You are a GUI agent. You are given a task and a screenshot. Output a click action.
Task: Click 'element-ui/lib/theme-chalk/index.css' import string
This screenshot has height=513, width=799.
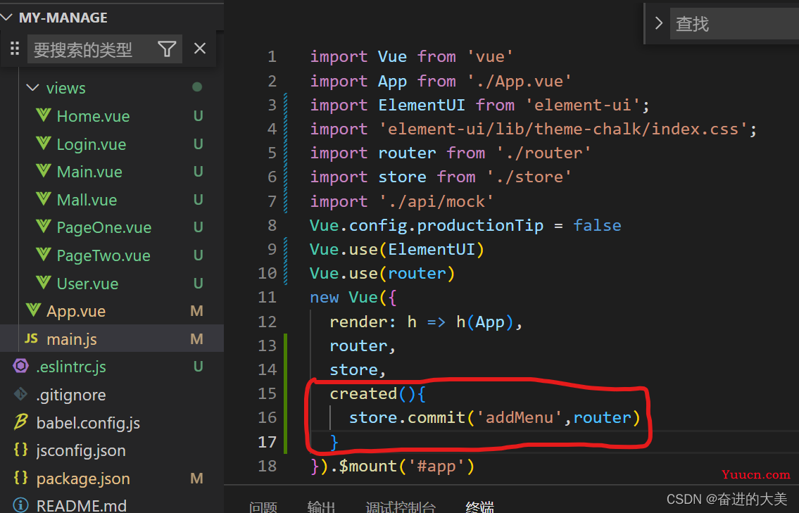click(x=562, y=129)
